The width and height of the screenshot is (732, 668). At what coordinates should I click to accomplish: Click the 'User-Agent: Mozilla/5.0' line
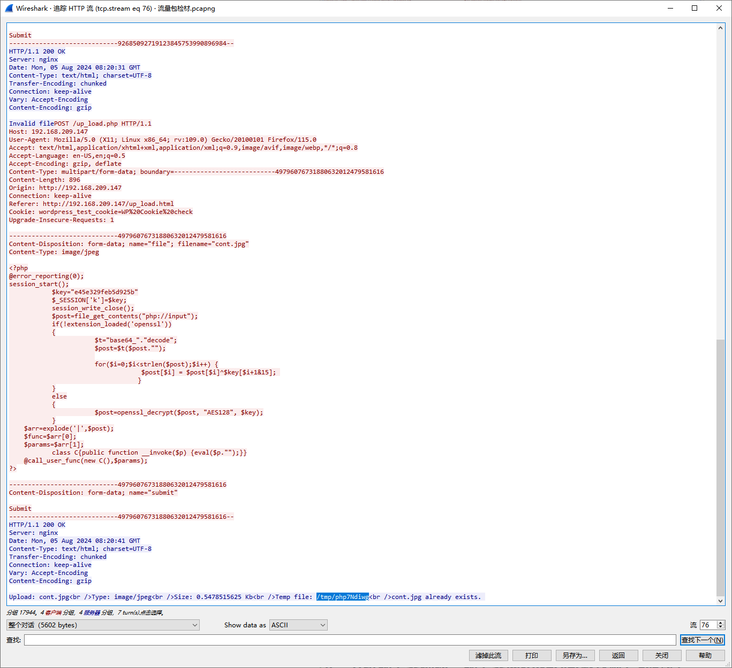tap(162, 140)
